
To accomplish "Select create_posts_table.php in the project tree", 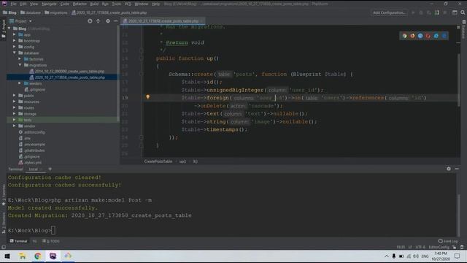I will click(67, 77).
